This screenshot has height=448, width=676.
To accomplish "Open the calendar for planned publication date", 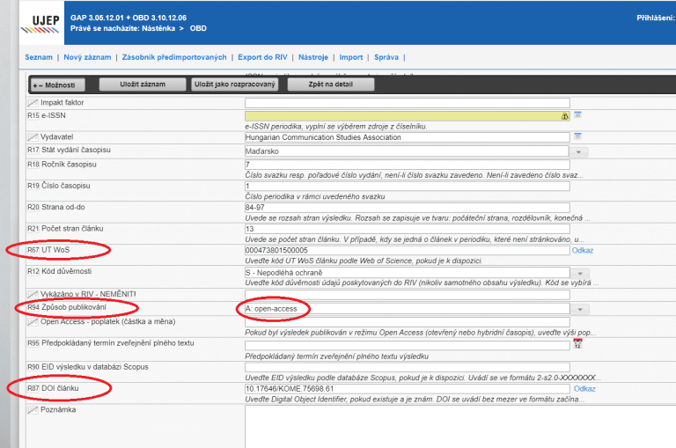I will point(578,344).
